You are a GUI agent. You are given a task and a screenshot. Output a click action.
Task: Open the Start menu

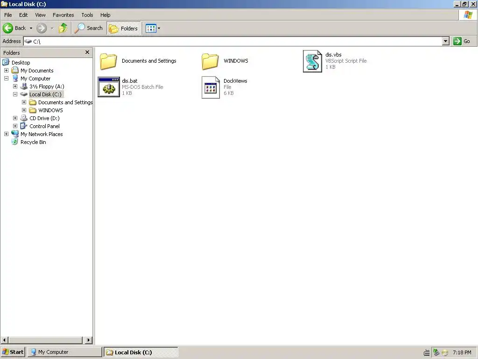(x=13, y=352)
